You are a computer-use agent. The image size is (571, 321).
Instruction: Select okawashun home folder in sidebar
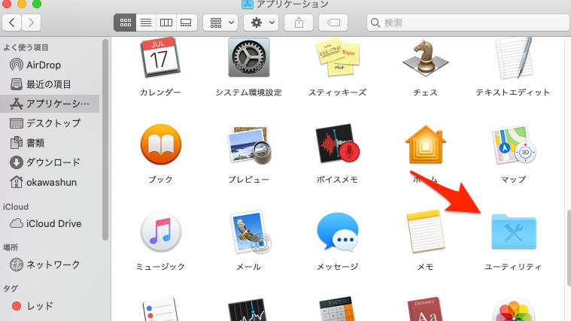(x=50, y=182)
